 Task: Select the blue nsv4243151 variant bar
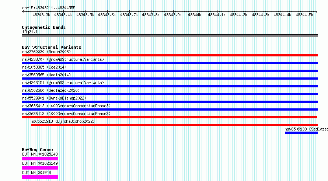tap(170, 86)
